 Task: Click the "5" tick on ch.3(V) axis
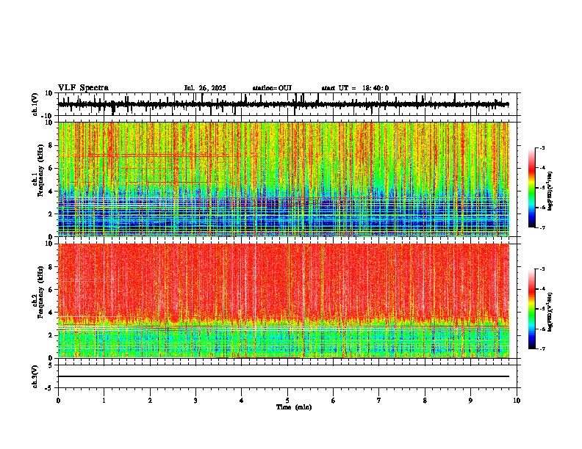(x=51, y=365)
